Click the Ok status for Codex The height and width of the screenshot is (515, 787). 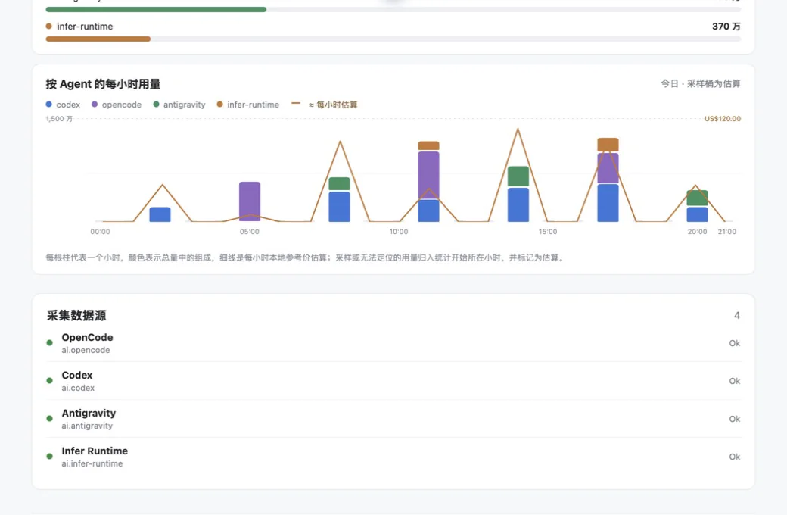734,381
